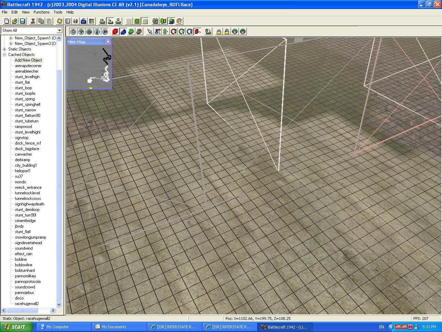Toggle the blue cube object mode
The width and height of the screenshot is (442, 332).
click(x=123, y=31)
